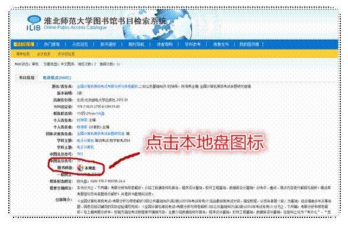The width and height of the screenshot is (348, 225).
Task: Switch to the 机读格式(MARC) tab
Action: [57, 78]
